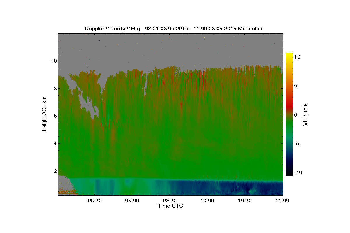The width and height of the screenshot is (350, 233).
Task: Click the height tick label '4'
Action: tap(54, 143)
